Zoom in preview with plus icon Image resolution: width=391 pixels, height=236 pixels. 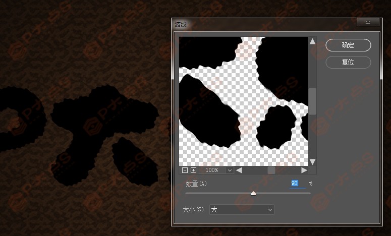pyautogui.click(x=193, y=170)
